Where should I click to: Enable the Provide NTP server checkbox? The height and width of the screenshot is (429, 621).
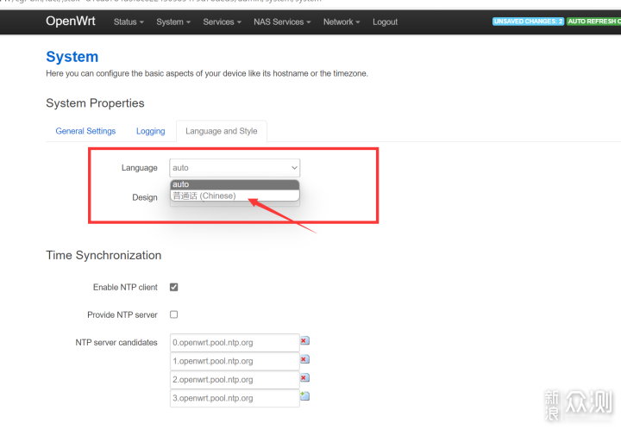click(x=174, y=314)
